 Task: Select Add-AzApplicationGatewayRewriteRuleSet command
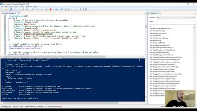163,86
